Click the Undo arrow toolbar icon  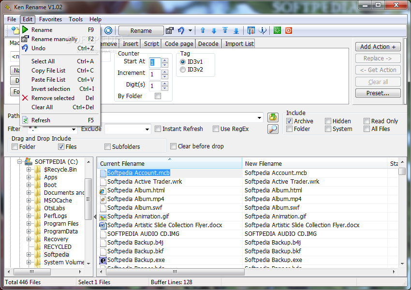181,30
